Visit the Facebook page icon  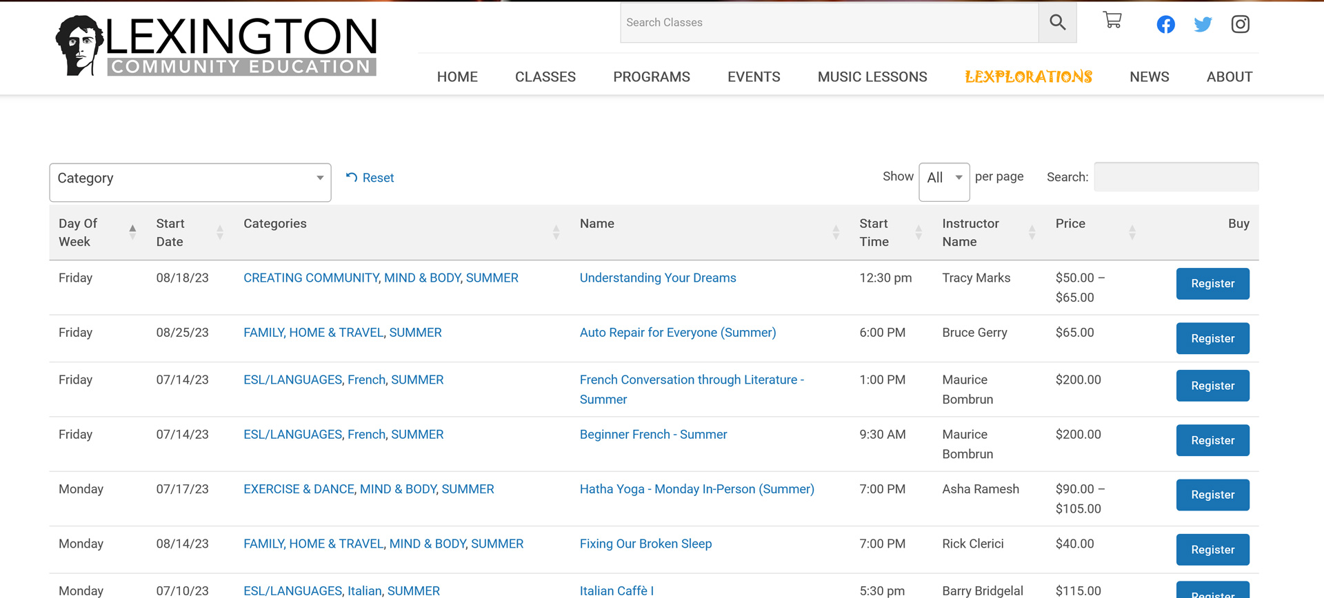(x=1165, y=24)
